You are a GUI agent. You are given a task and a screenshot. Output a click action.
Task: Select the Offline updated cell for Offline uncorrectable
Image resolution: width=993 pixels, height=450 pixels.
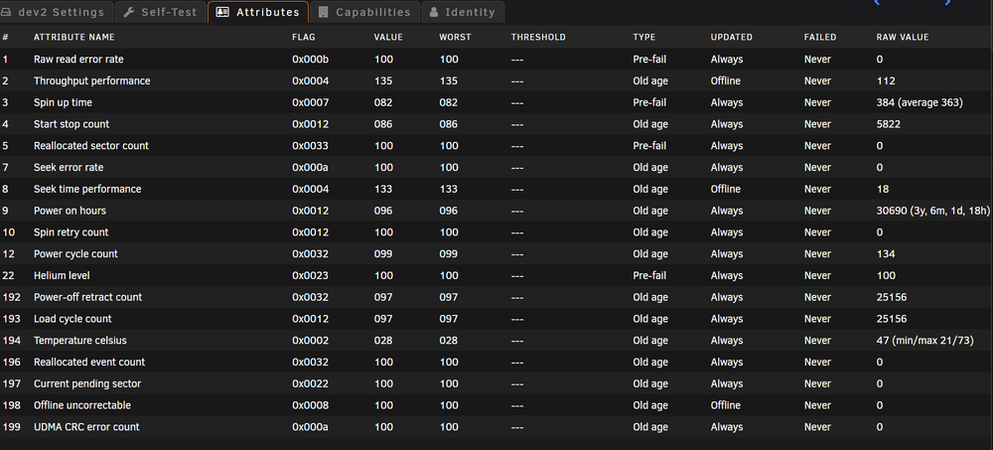725,405
